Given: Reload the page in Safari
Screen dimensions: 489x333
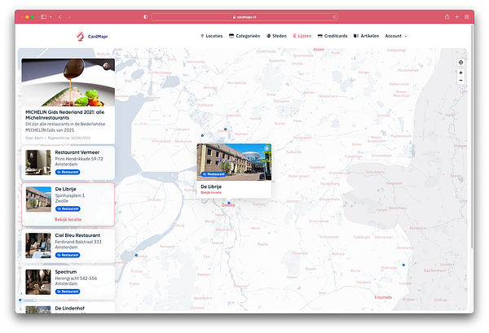Looking at the screenshot, I should click(334, 17).
